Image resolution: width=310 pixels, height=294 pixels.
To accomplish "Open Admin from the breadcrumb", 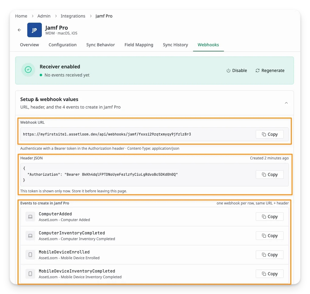I will [x=44, y=16].
